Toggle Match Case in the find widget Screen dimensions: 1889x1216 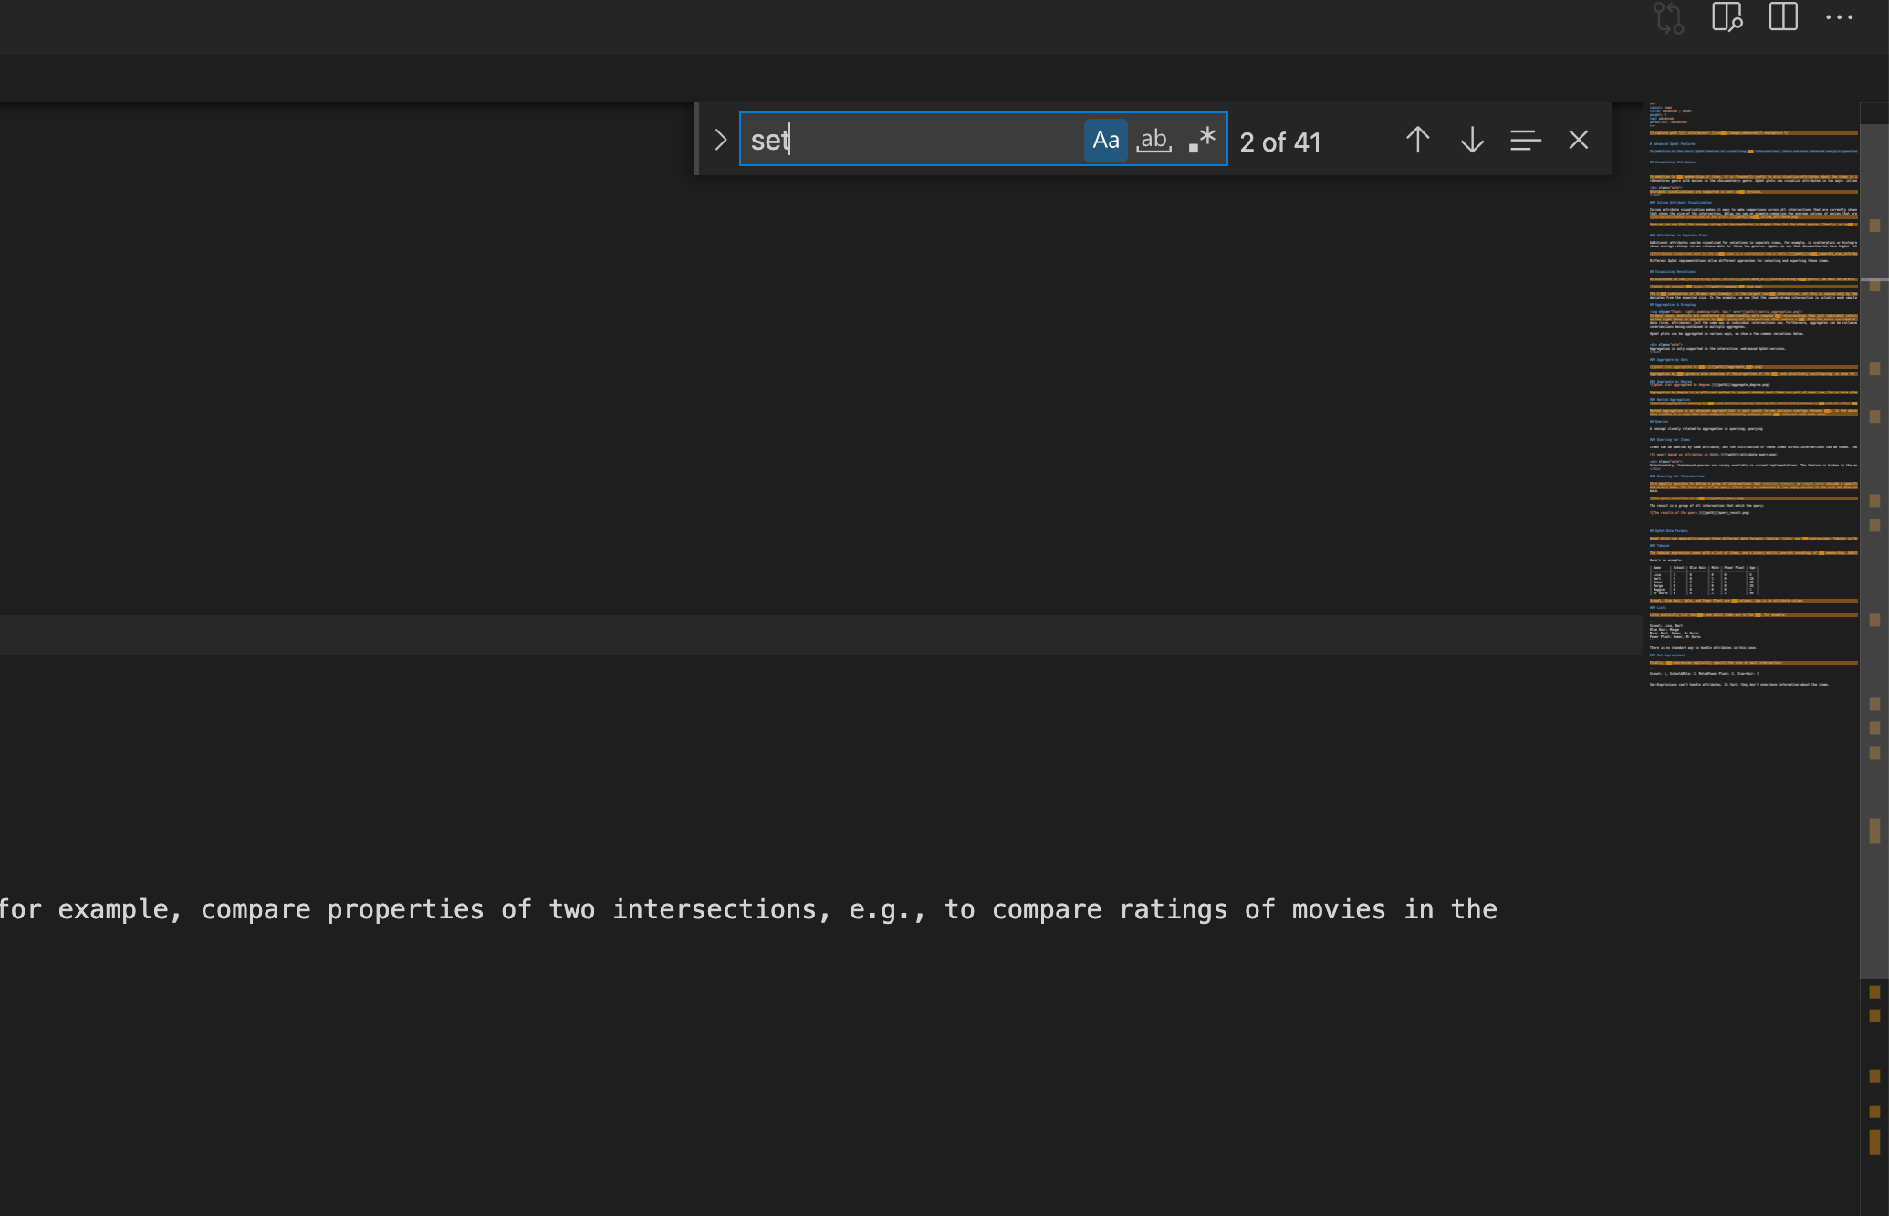1105,141
